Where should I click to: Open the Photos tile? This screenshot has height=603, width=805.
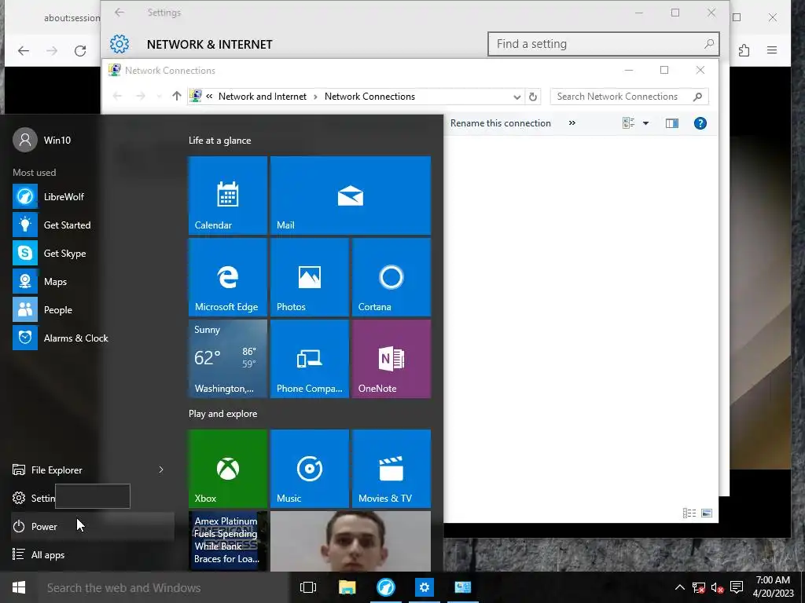[x=310, y=277]
